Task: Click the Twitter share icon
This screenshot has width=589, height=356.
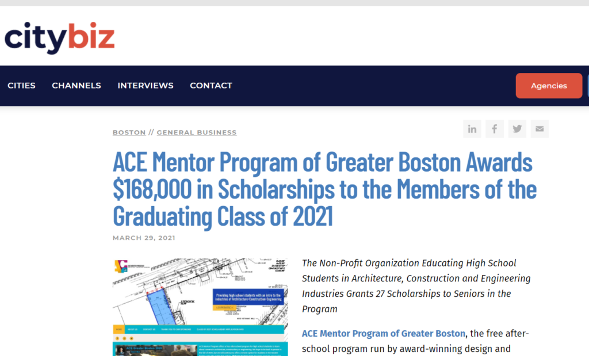Action: [x=517, y=129]
